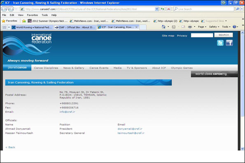Open News & Gallery navigation item

(x=74, y=68)
